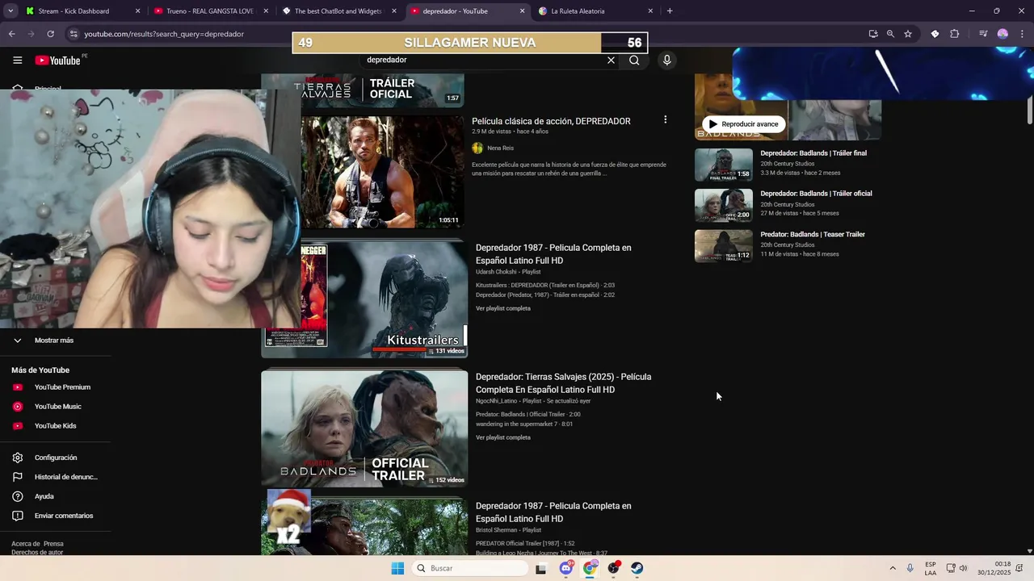Open Película clásica de acción, DEPREDADOR title
The width and height of the screenshot is (1034, 581).
[551, 121]
